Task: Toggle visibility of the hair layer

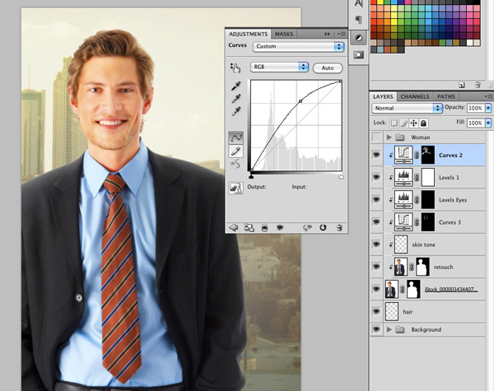Action: (x=377, y=312)
